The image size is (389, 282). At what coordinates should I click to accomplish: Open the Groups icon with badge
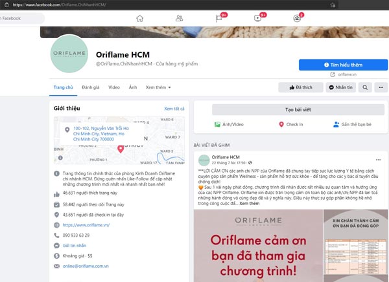tap(297, 18)
